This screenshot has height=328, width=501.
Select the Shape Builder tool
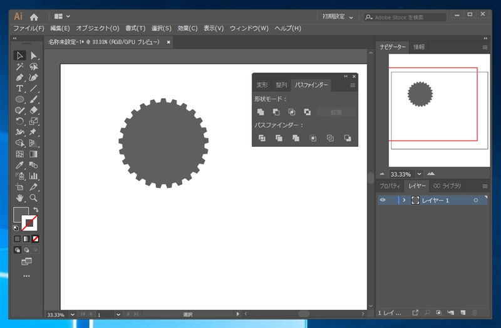click(x=19, y=143)
